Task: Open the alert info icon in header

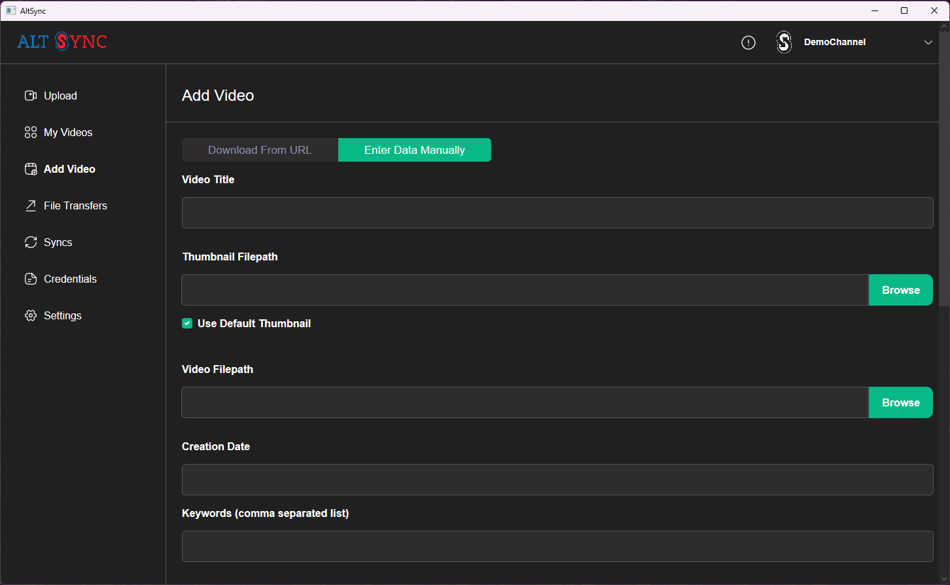Action: [x=748, y=43]
